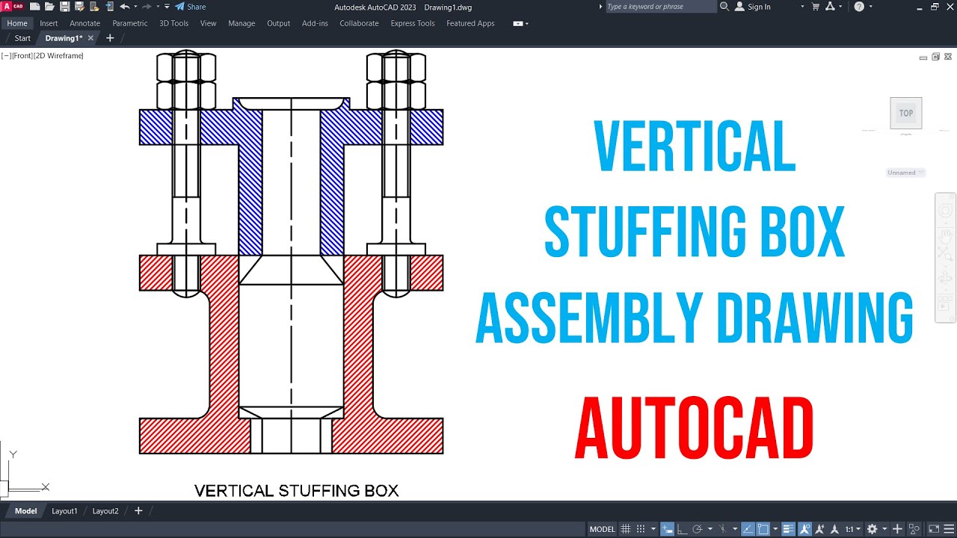Click the keyword search input field
This screenshot has height=538, width=957.
click(660, 7)
